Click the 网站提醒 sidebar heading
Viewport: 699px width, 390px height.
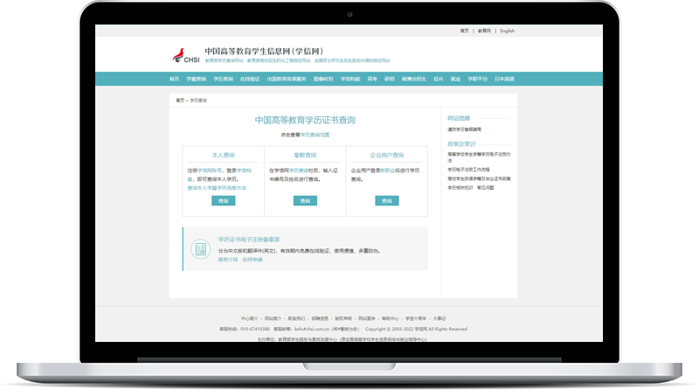pyautogui.click(x=459, y=118)
